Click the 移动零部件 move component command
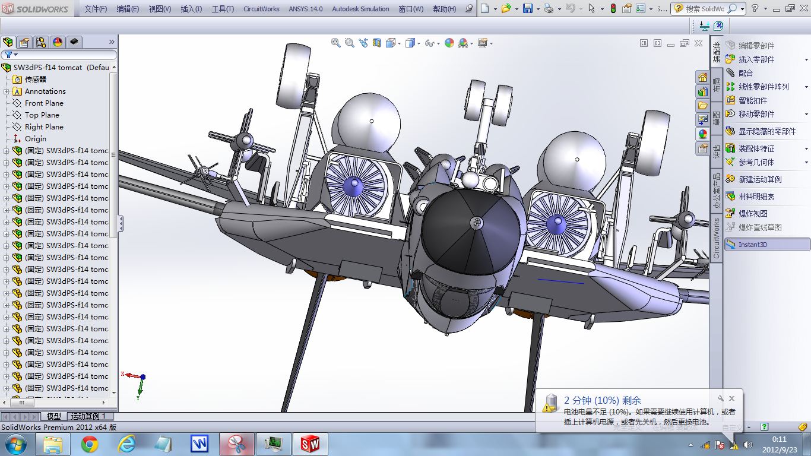Screen dimensions: 811x456 pyautogui.click(x=750, y=114)
